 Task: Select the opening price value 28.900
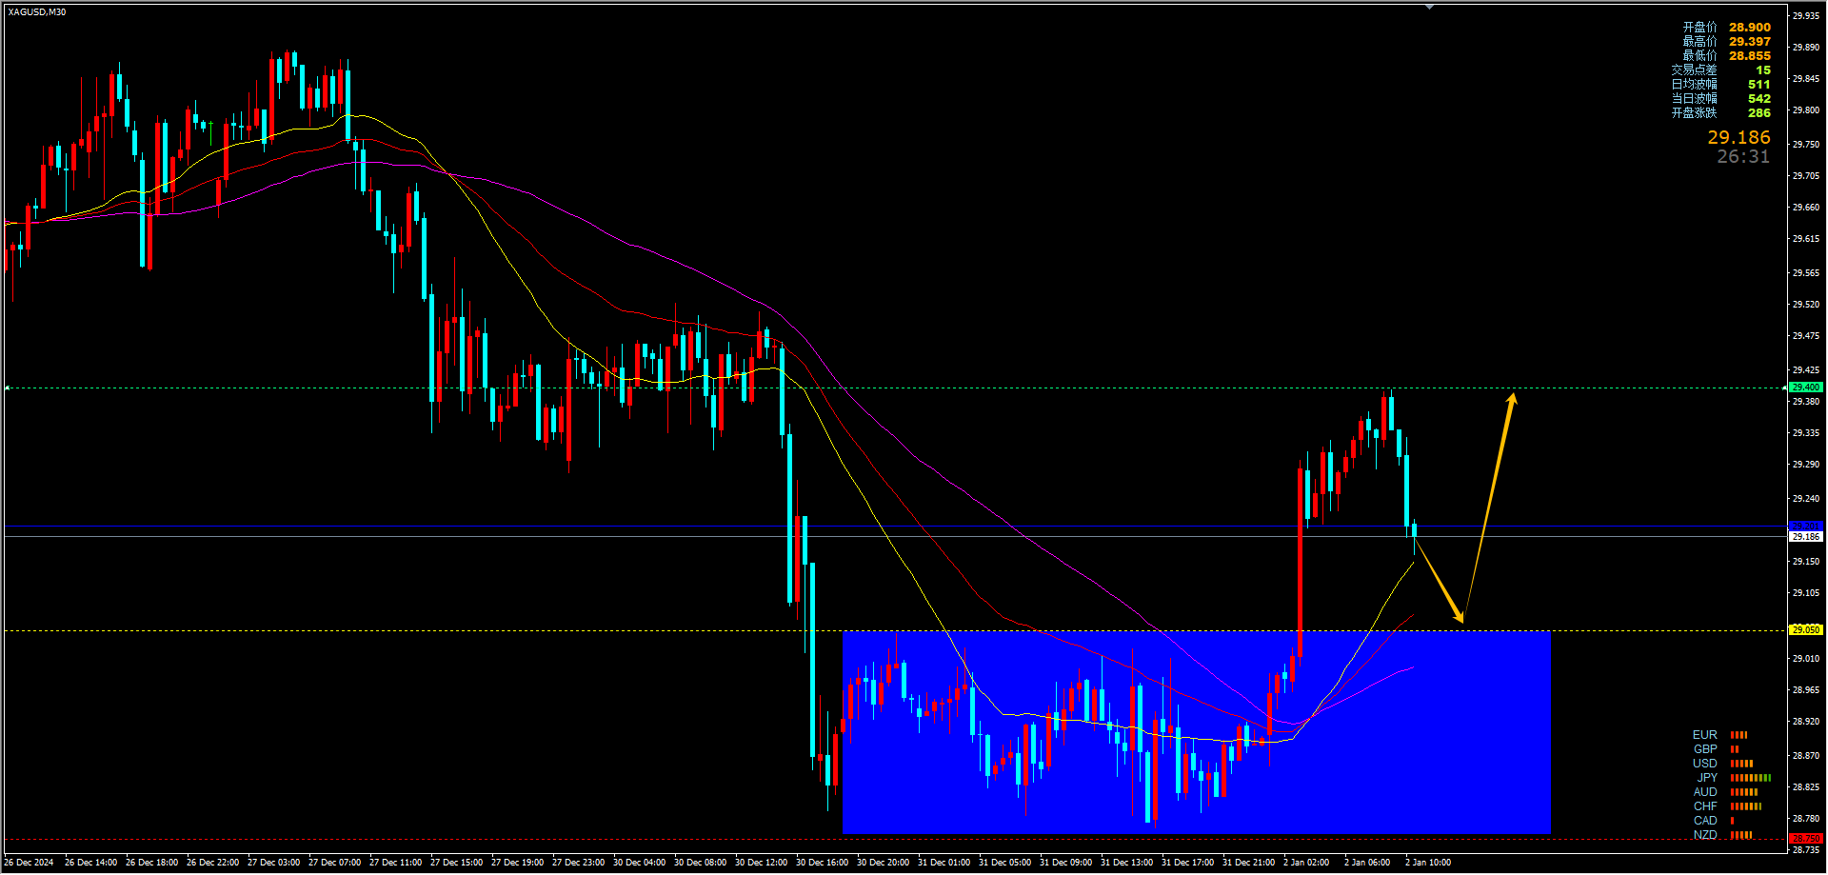tap(1750, 28)
